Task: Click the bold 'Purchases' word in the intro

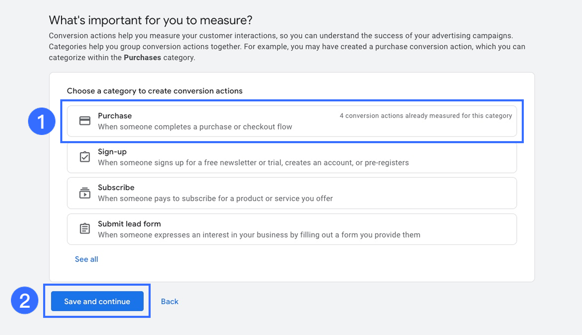Action: click(142, 58)
